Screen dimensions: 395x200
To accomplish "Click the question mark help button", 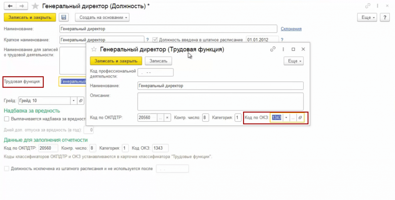I will click(x=384, y=17).
